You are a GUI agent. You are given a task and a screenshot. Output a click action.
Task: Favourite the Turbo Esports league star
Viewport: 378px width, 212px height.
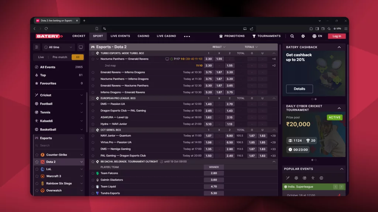click(x=93, y=53)
